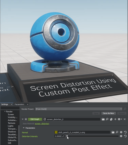
Task: Reset Normal texture parameter to default
Action: coord(125,132)
